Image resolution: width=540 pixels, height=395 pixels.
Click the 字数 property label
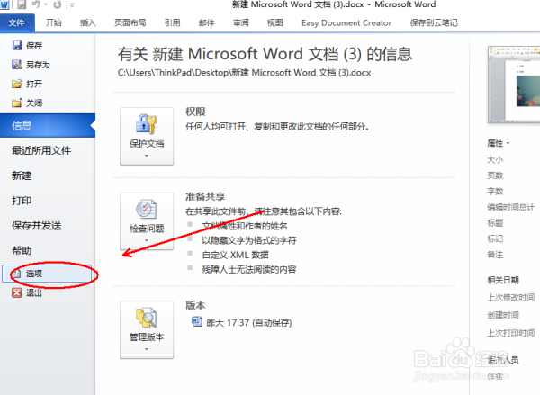tap(495, 191)
